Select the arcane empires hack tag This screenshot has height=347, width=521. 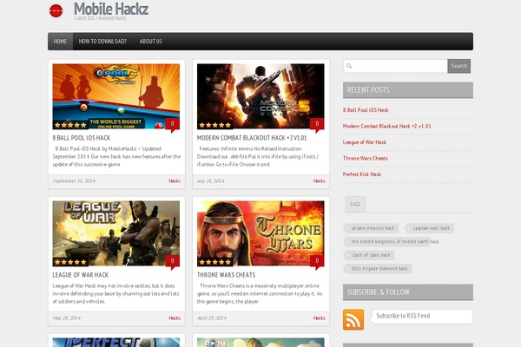click(371, 228)
